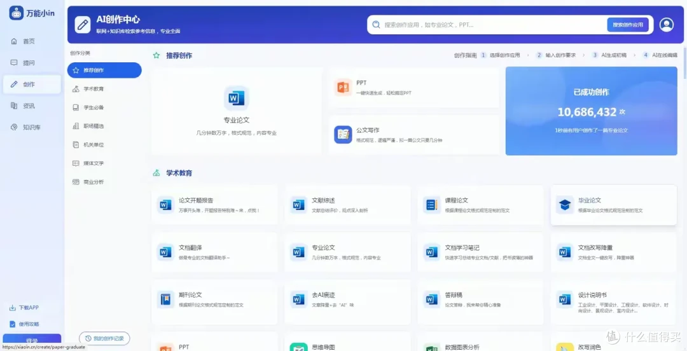Open 期刊论文 journal book icon

click(x=165, y=299)
